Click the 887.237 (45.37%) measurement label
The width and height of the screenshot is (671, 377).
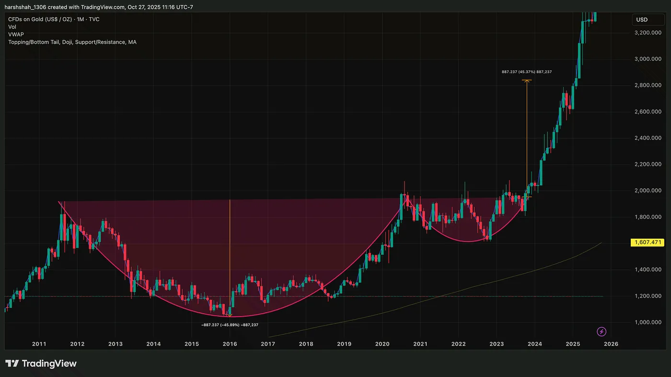[x=527, y=72]
